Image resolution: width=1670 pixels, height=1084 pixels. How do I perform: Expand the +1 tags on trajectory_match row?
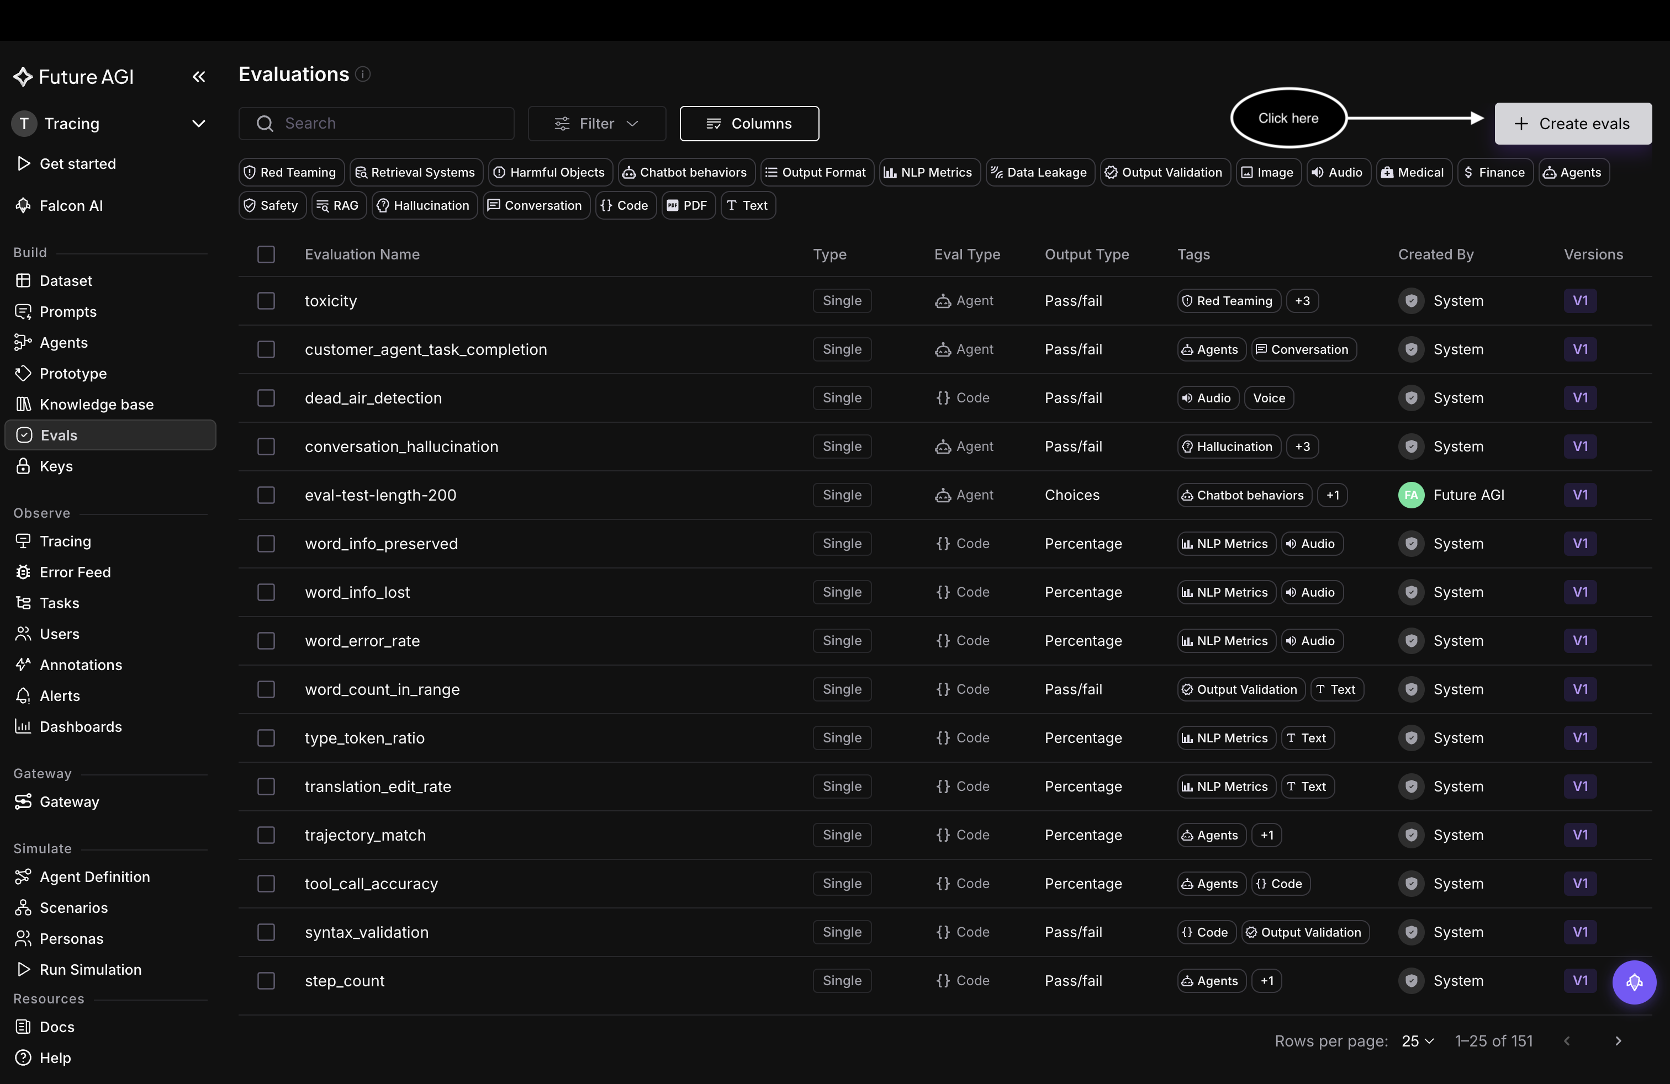(1266, 835)
